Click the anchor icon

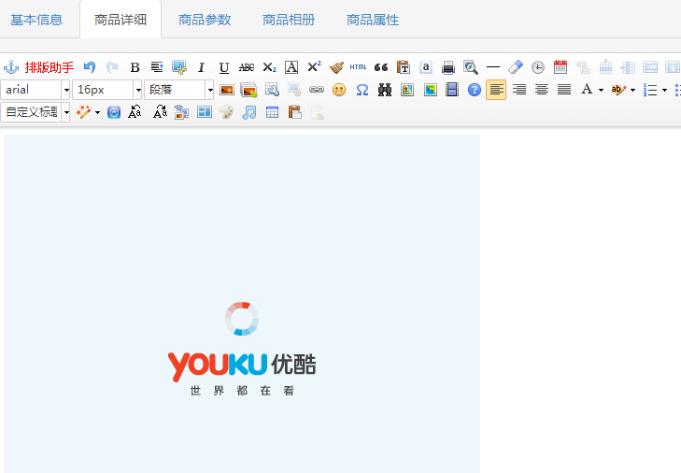click(11, 67)
